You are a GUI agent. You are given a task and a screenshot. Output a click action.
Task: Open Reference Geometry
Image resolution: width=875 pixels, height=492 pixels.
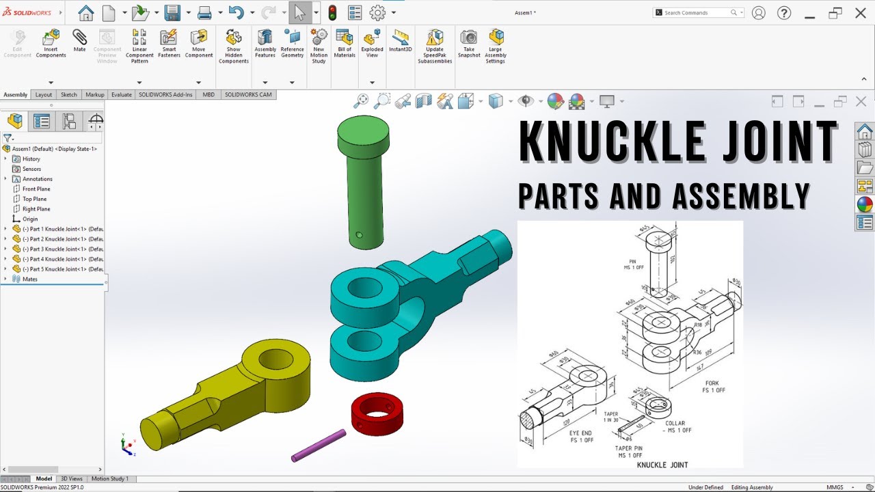point(292,44)
